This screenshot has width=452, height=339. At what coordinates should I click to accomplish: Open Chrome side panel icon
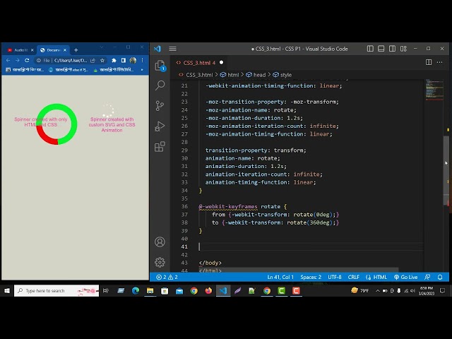(124, 60)
